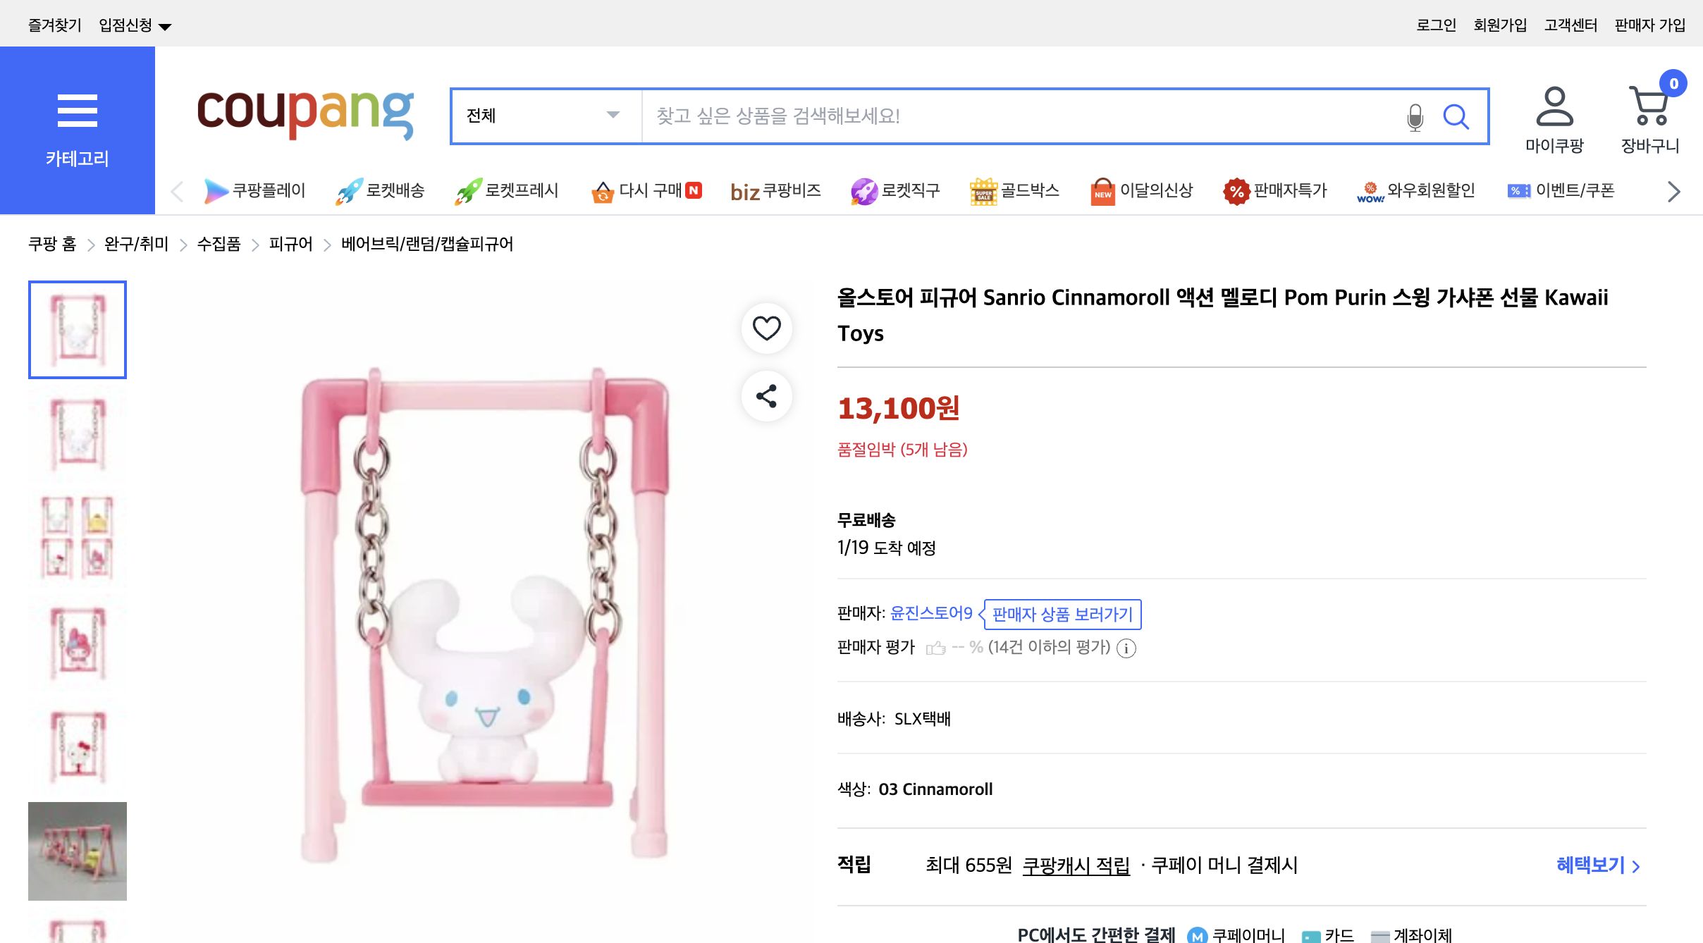Viewport: 1703px width, 943px height.
Task: Click the 골드박스 deals icon
Action: click(985, 190)
